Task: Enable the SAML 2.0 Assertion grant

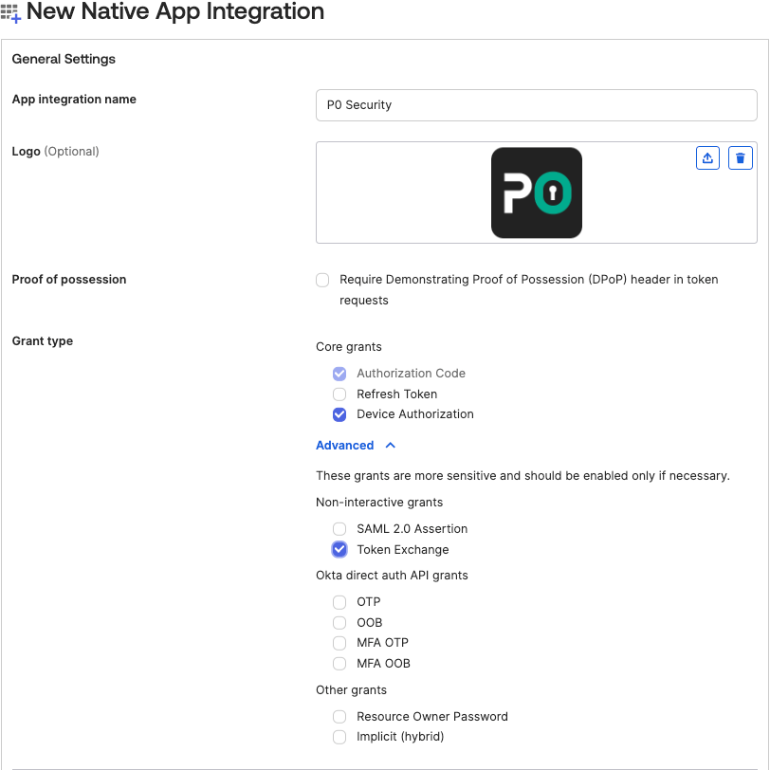Action: click(x=339, y=529)
